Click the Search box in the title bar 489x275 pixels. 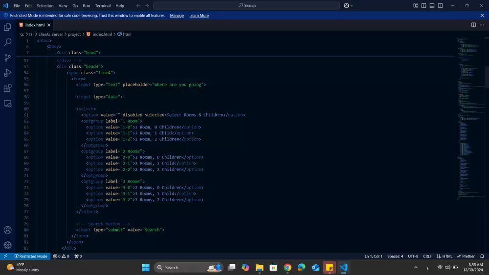246,6
